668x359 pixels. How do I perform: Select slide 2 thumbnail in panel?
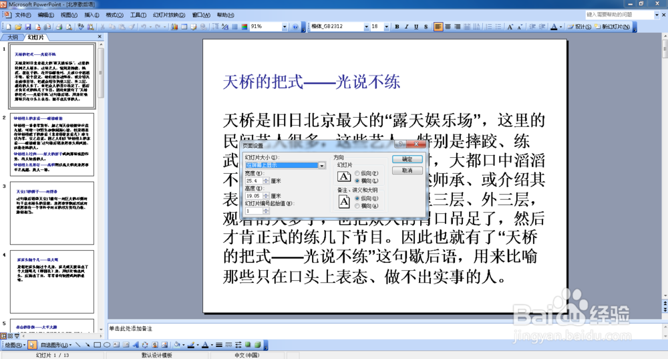tap(52, 144)
